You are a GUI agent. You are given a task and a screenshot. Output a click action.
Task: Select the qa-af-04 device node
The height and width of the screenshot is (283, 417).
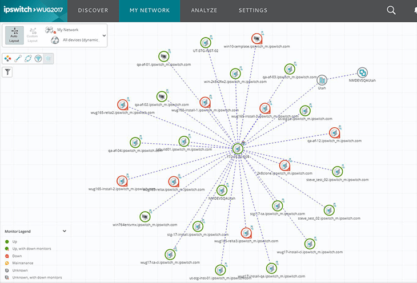135,143
